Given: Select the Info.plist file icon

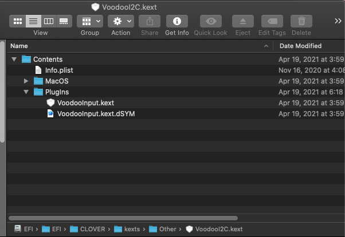Looking at the screenshot, I should 38,70.
